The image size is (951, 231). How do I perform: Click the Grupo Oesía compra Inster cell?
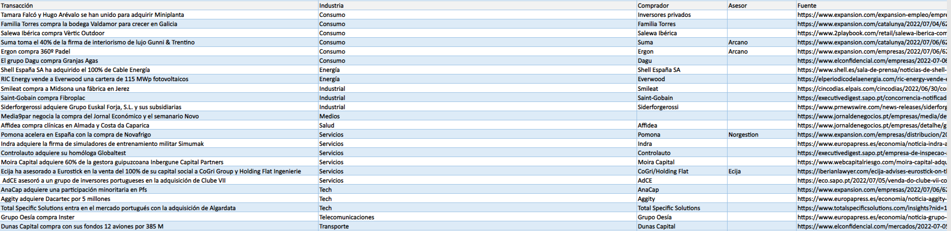(x=159, y=217)
